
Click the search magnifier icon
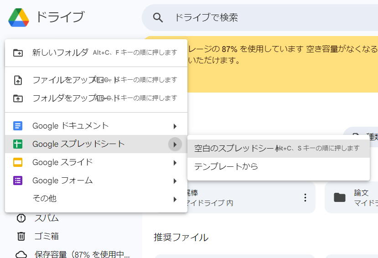158,18
